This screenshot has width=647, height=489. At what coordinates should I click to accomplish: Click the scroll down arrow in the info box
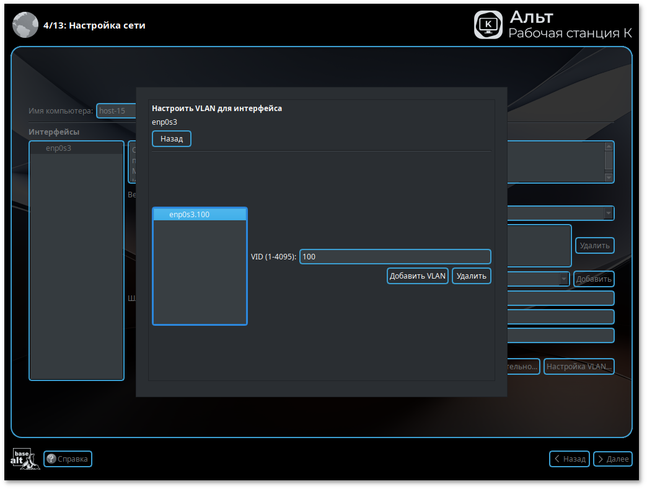(609, 177)
